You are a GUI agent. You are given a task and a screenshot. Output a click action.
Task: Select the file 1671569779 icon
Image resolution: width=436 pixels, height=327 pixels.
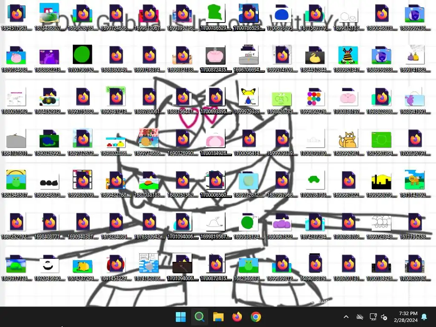click(x=316, y=13)
